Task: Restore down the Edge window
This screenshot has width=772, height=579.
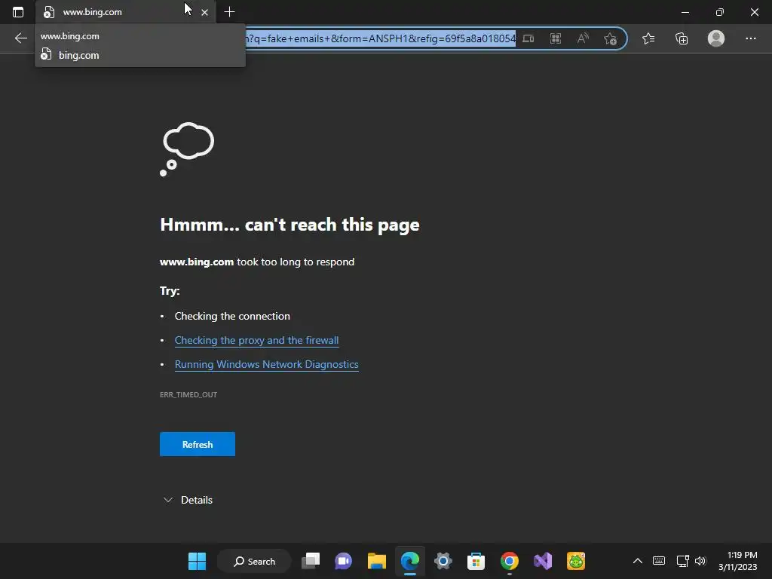Action: 720,12
